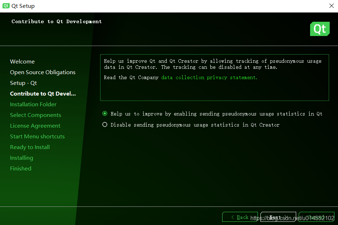Click the Contribute to Qt Devel... step
This screenshot has width=338, height=225.
(x=43, y=94)
